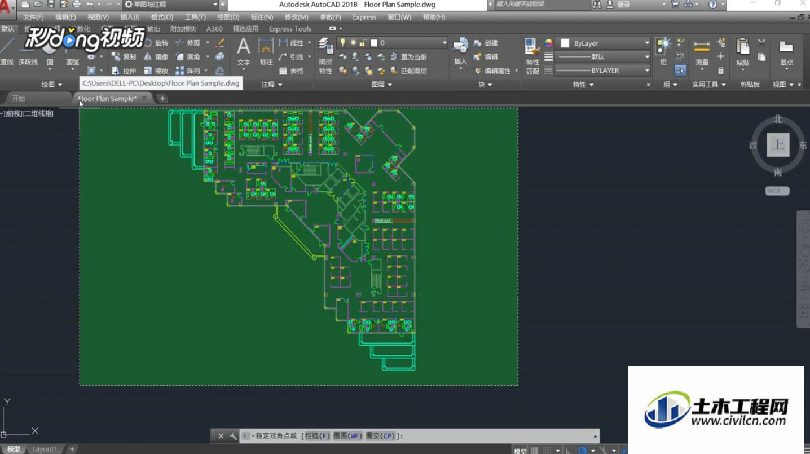The height and width of the screenshot is (454, 810).
Task: Select the Dimension (标注) tool
Action: tap(266, 52)
